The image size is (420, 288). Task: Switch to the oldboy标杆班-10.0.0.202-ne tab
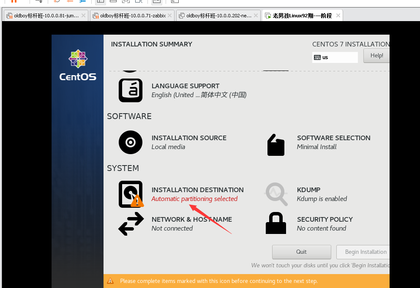(x=218, y=16)
